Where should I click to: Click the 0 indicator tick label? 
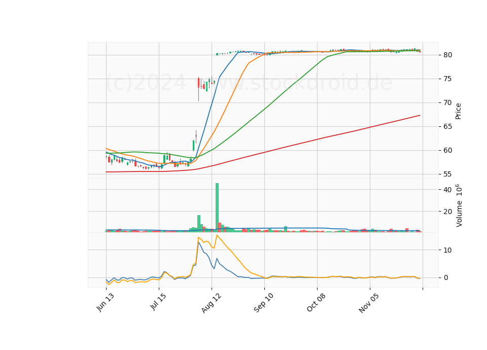pos(446,277)
